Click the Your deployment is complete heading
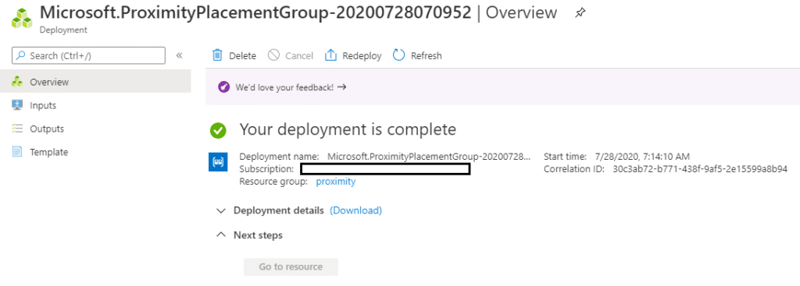Image resolution: width=800 pixels, height=286 pixels. pyautogui.click(x=348, y=130)
